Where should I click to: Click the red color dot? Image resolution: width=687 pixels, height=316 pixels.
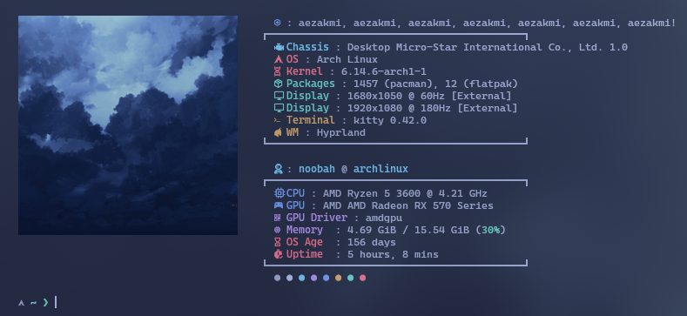pyautogui.click(x=363, y=278)
